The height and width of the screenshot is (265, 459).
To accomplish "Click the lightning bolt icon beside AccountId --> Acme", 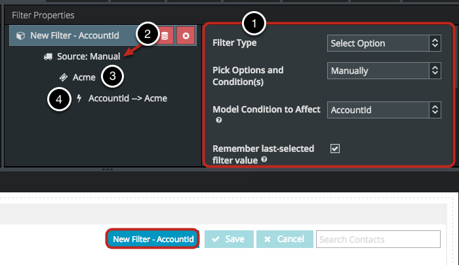I will pos(79,98).
